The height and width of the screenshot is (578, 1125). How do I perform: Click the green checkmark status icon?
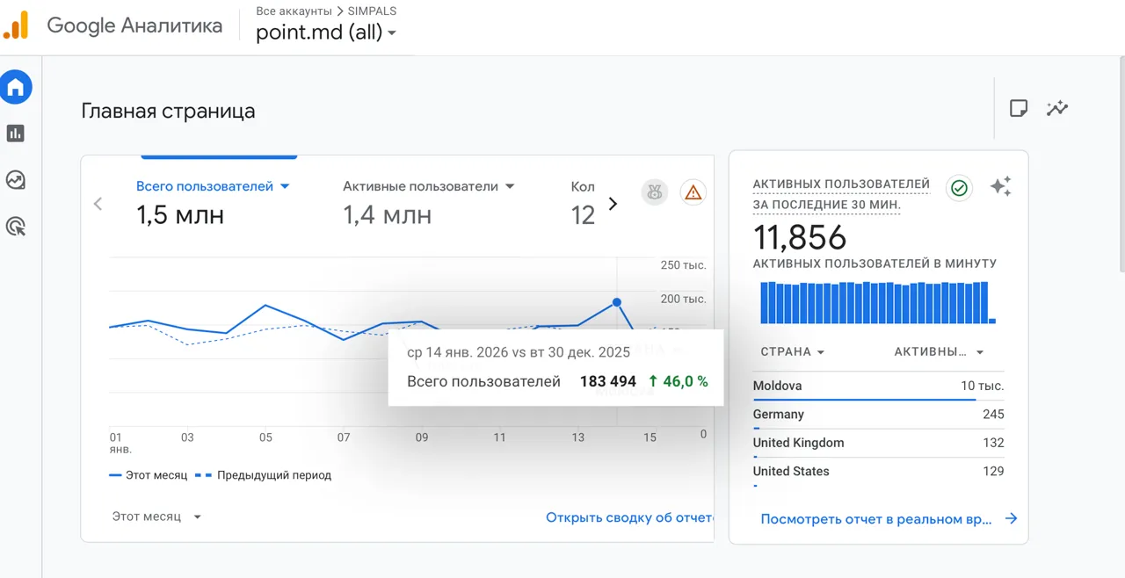tap(959, 188)
